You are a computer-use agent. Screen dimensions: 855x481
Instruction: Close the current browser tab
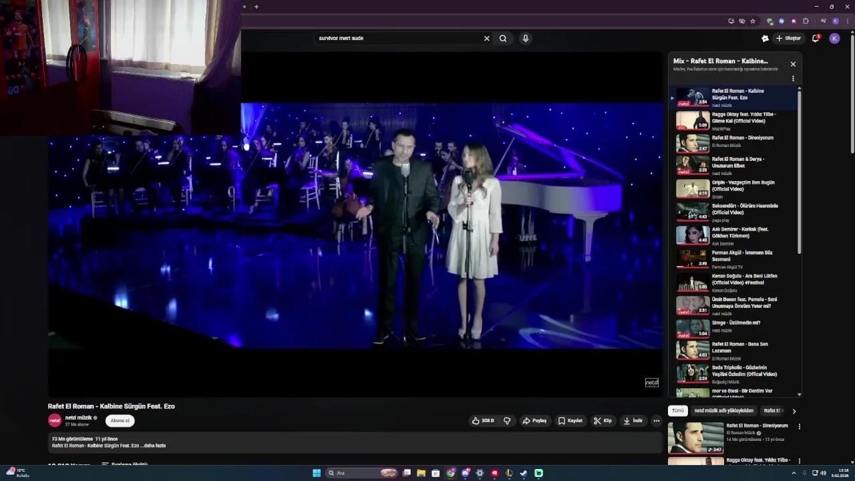244,7
